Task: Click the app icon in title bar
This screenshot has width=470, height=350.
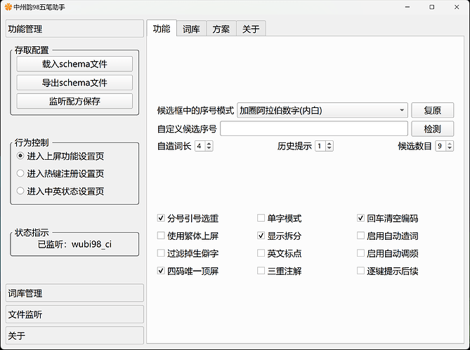Action: coord(8,8)
